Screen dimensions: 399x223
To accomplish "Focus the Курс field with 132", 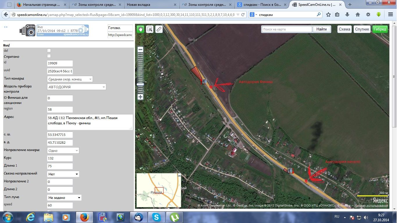I will (60, 158).
